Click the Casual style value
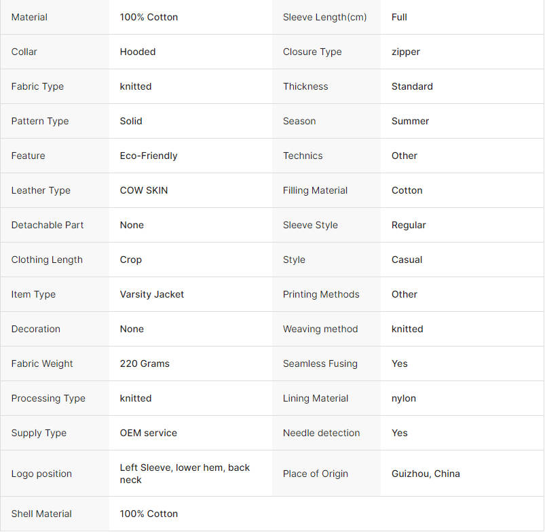The height and width of the screenshot is (532, 545). pyautogui.click(x=407, y=260)
